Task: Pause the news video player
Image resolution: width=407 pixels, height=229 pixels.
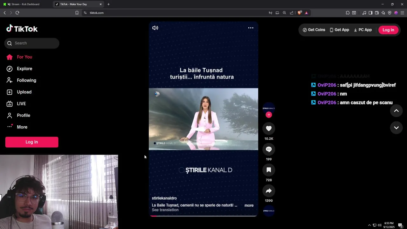Action: pyautogui.click(x=203, y=119)
